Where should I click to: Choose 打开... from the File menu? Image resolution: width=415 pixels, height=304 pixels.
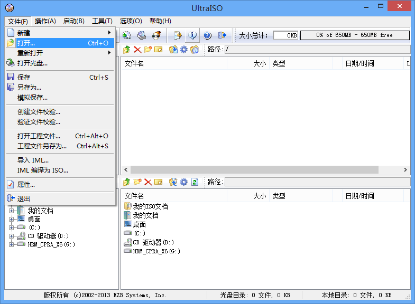click(60, 43)
